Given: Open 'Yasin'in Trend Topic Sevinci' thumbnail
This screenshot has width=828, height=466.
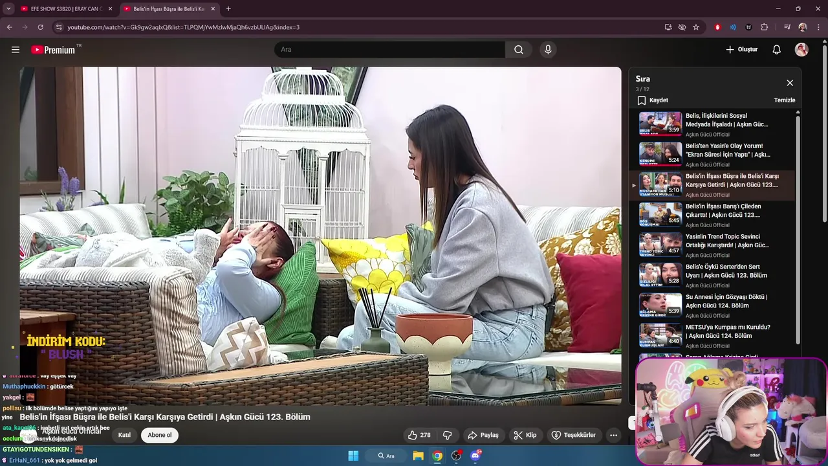Looking at the screenshot, I should pyautogui.click(x=660, y=245).
